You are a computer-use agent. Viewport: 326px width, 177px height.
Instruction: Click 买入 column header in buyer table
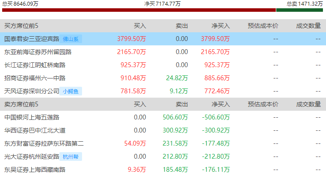(140, 26)
